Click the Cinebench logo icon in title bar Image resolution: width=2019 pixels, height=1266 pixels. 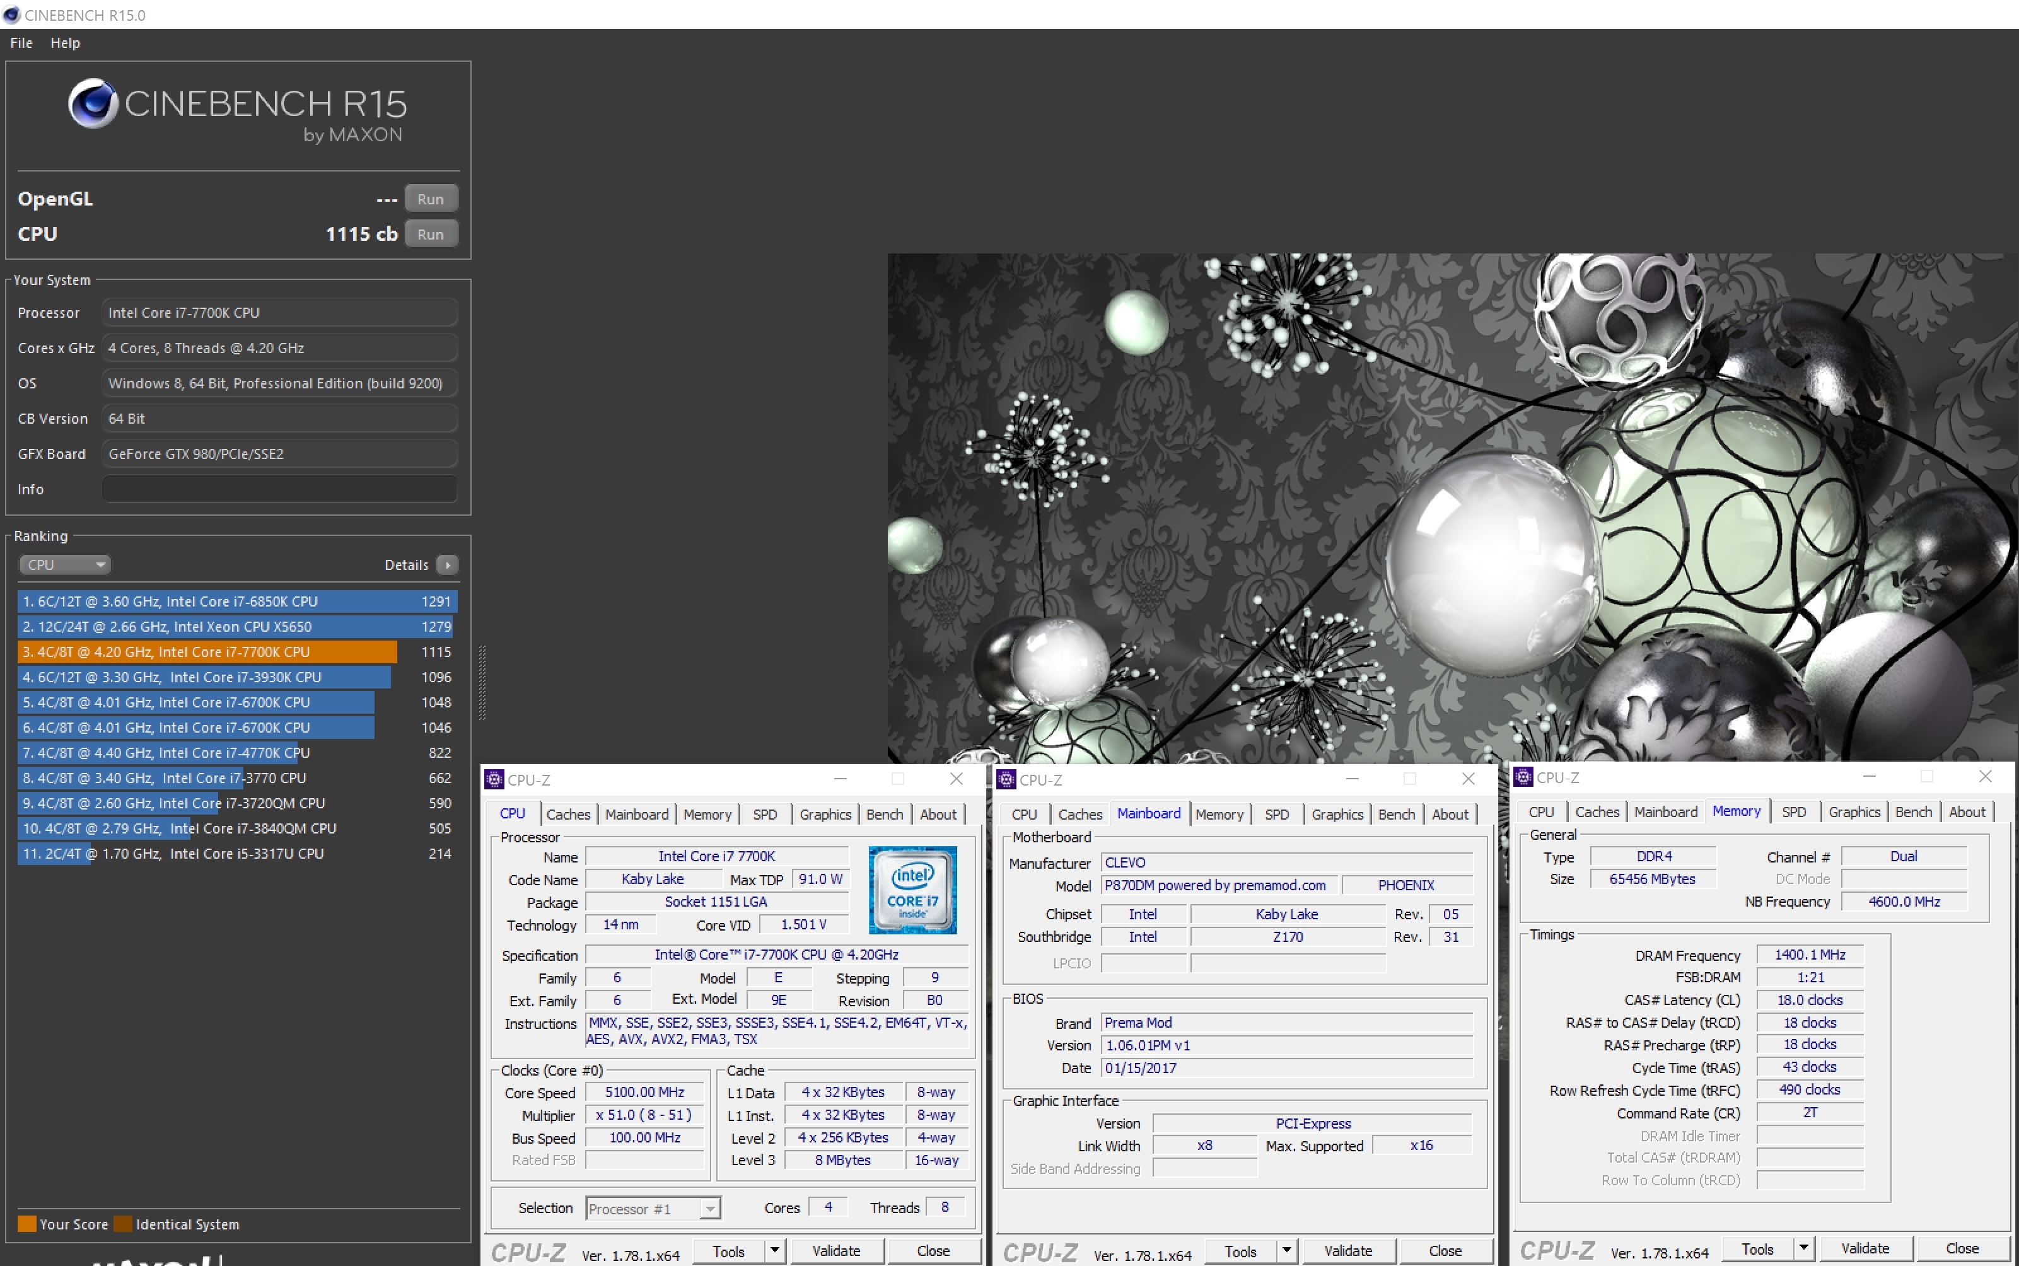pyautogui.click(x=11, y=15)
